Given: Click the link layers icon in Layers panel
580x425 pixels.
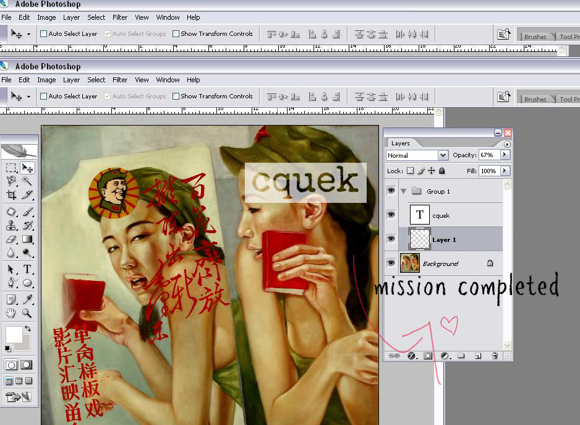Looking at the screenshot, I should pyautogui.click(x=393, y=356).
